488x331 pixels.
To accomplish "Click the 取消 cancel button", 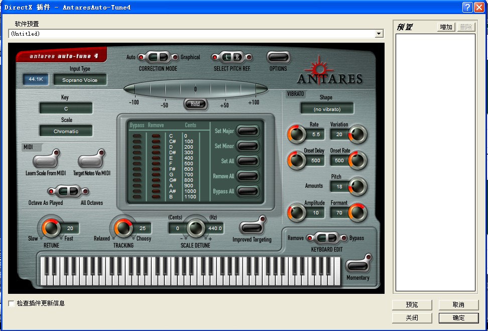I will [458, 305].
